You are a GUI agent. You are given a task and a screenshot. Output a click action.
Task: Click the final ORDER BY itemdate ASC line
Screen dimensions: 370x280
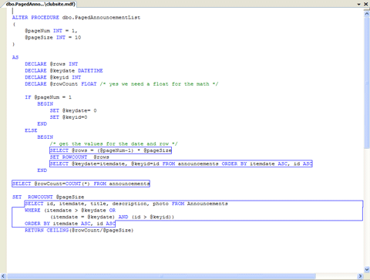[x=70, y=224]
